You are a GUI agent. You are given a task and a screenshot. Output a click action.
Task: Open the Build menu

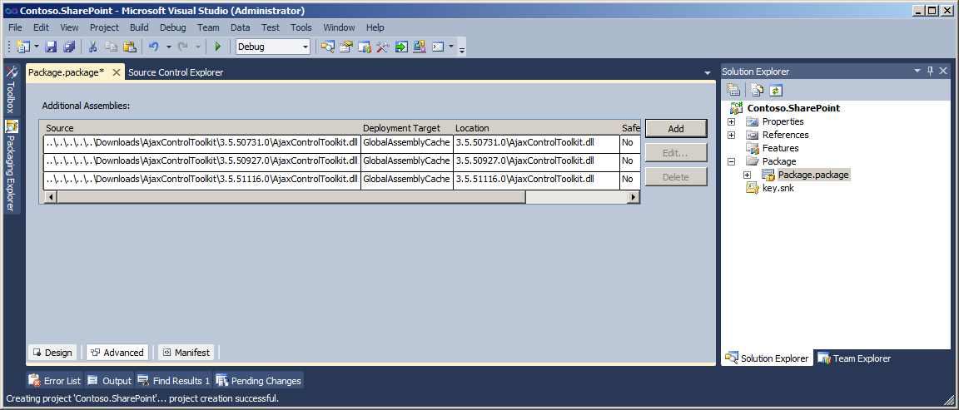pos(139,27)
